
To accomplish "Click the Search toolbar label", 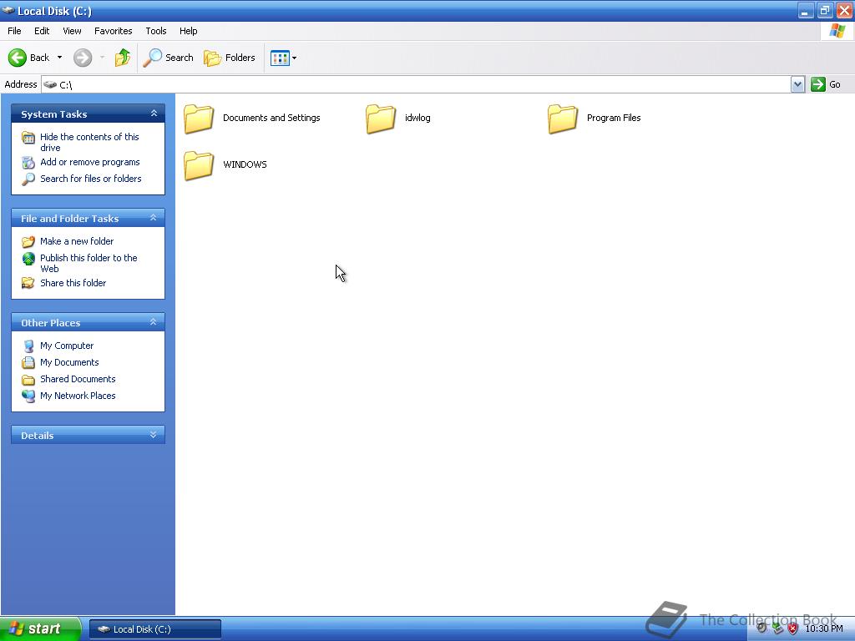I will coord(180,58).
